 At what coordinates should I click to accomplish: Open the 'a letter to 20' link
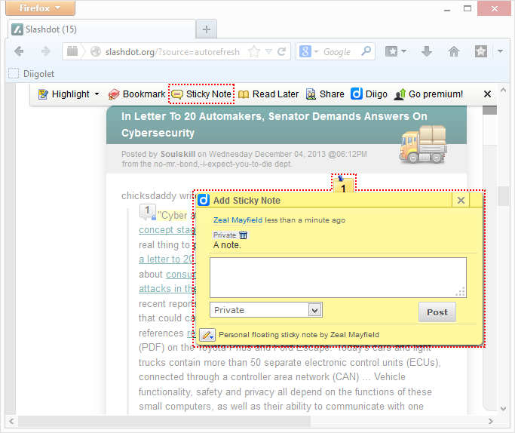(x=167, y=259)
